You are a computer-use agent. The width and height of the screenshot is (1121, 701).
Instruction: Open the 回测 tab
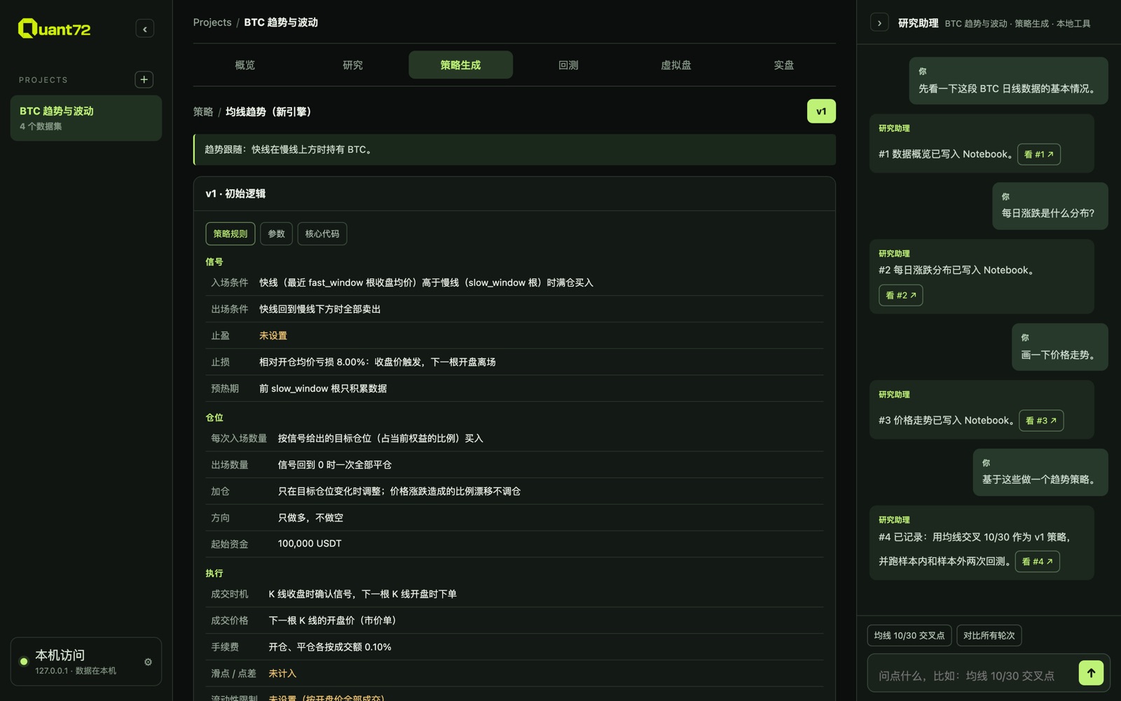[x=568, y=65]
